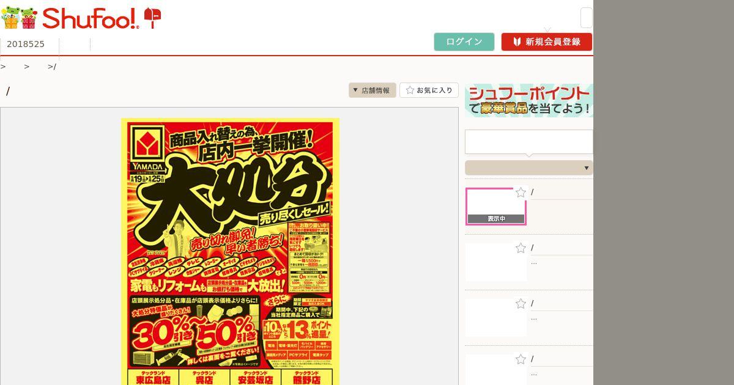This screenshot has height=385, width=734.
Task: Toggle favorite star on first flyer item
Action: pos(521,193)
